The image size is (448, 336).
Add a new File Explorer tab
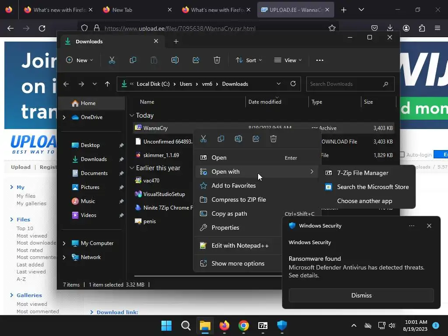(x=176, y=42)
